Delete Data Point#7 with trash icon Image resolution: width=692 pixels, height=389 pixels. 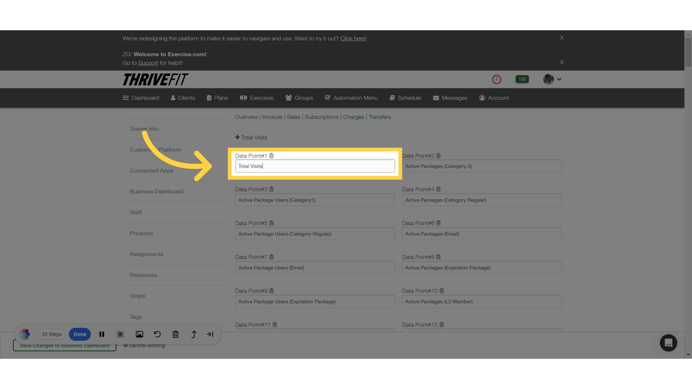pos(272,257)
